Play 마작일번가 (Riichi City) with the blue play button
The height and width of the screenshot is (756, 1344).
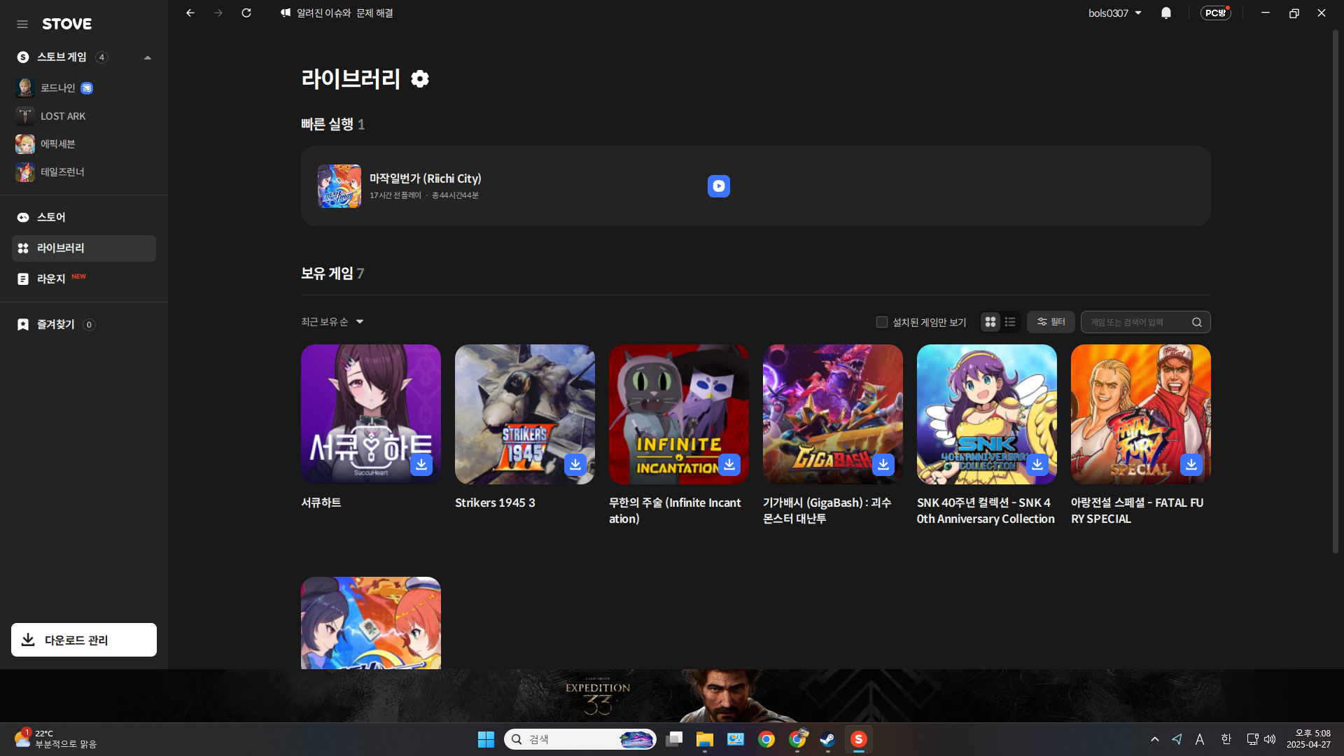[719, 186]
